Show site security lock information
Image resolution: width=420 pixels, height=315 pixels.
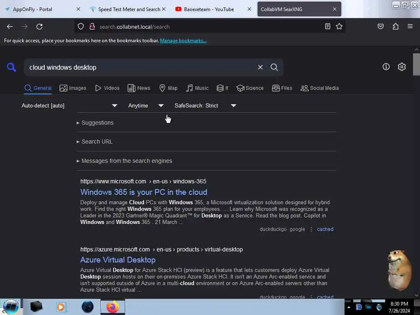(92, 27)
